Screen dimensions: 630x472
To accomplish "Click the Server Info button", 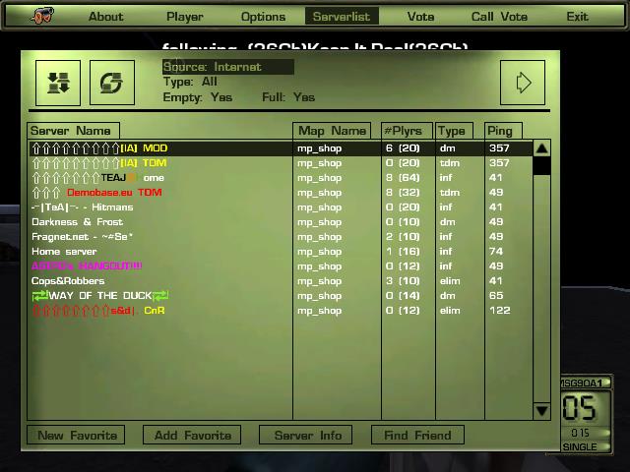I will point(307,435).
